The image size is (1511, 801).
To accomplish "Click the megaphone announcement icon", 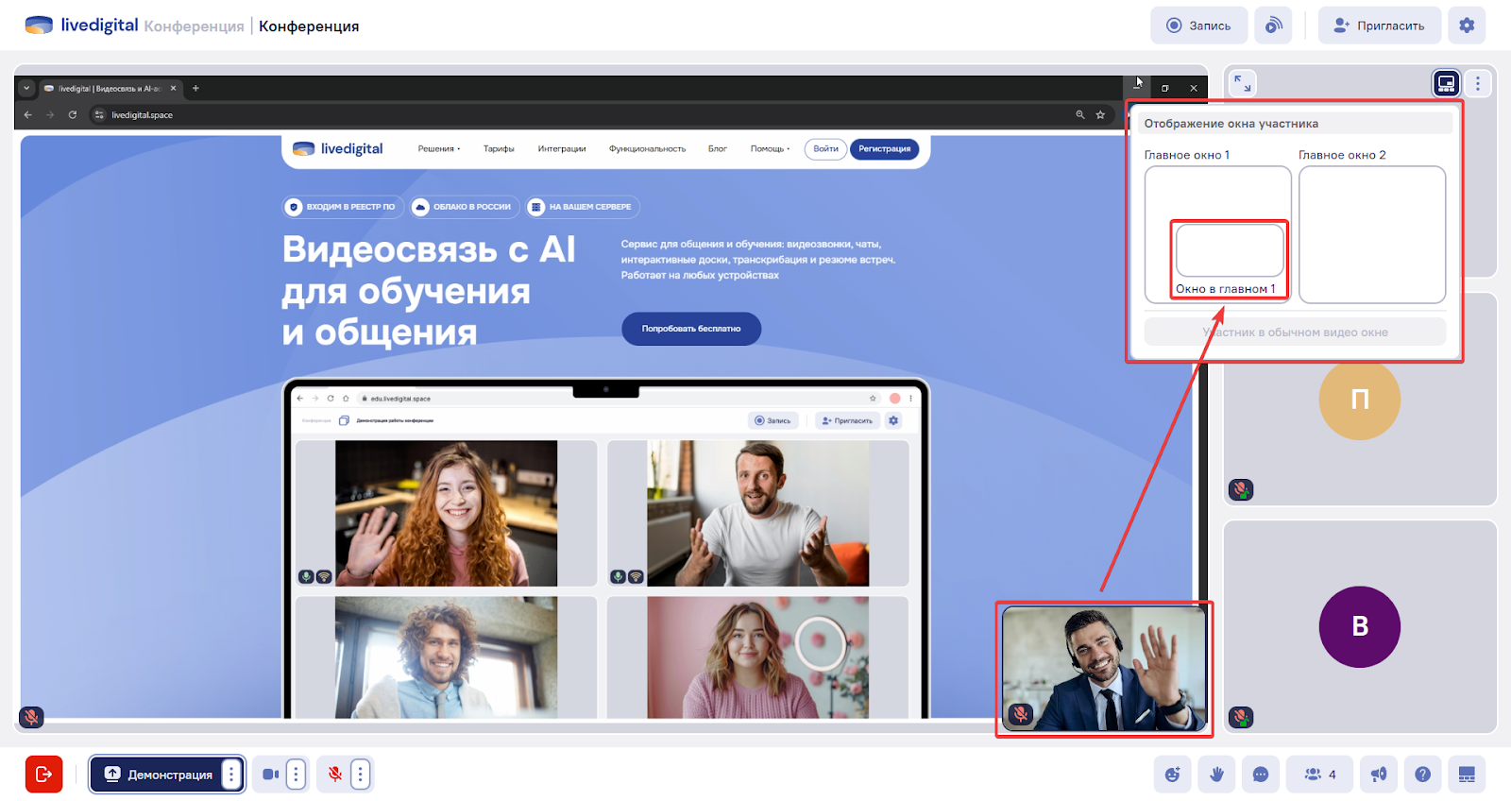I will pos(1379,775).
